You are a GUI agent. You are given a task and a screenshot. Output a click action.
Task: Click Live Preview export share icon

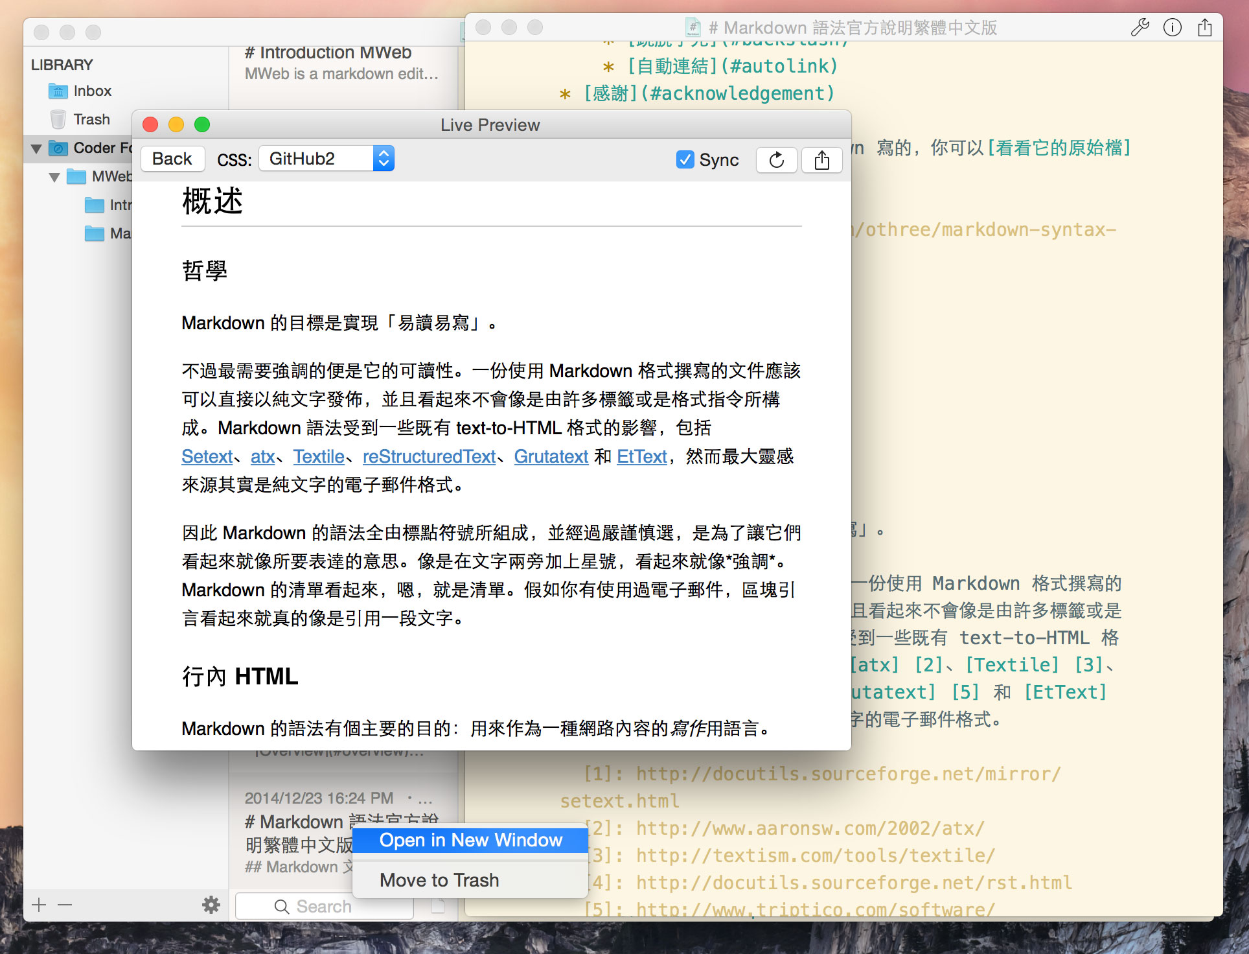tap(821, 159)
